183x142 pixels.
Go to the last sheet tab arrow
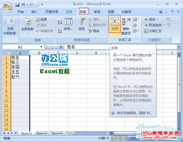click(16, 133)
